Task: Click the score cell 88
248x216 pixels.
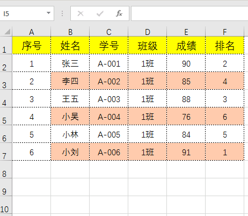Action: [x=186, y=98]
